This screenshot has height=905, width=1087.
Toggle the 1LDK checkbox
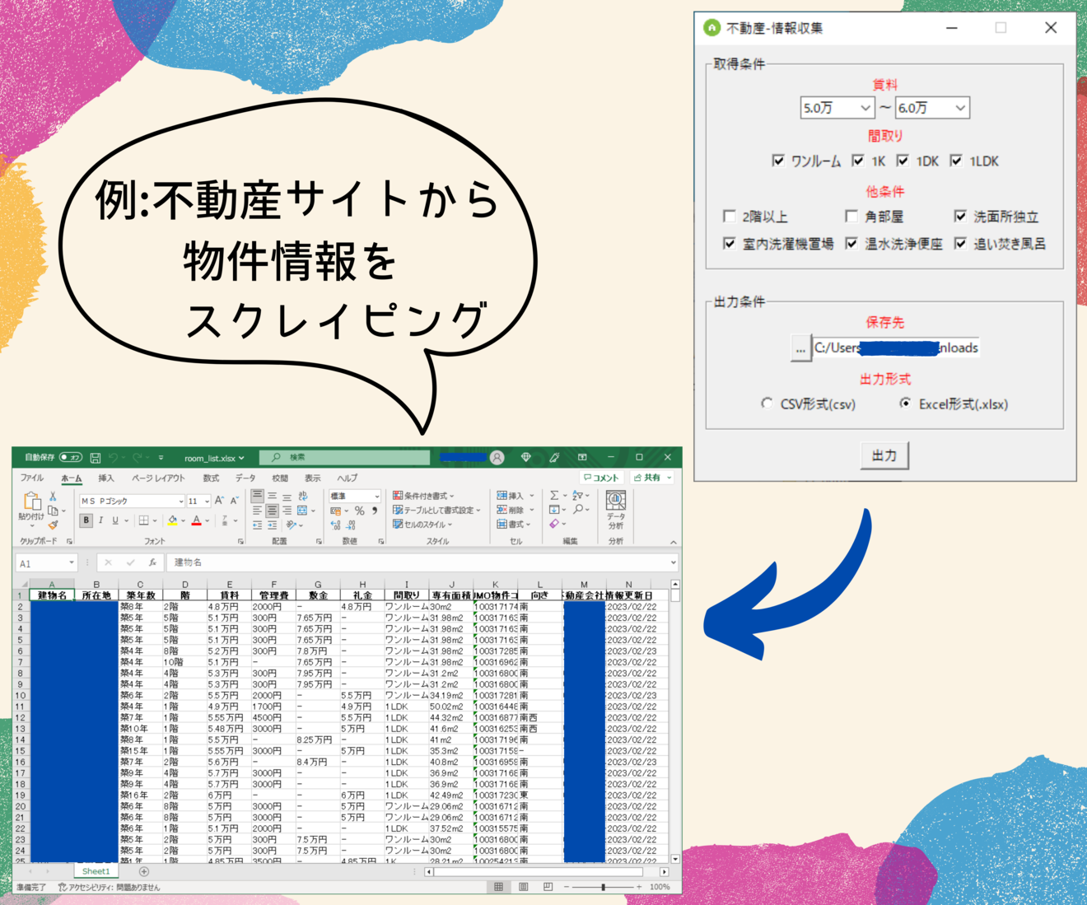pyautogui.click(x=956, y=161)
